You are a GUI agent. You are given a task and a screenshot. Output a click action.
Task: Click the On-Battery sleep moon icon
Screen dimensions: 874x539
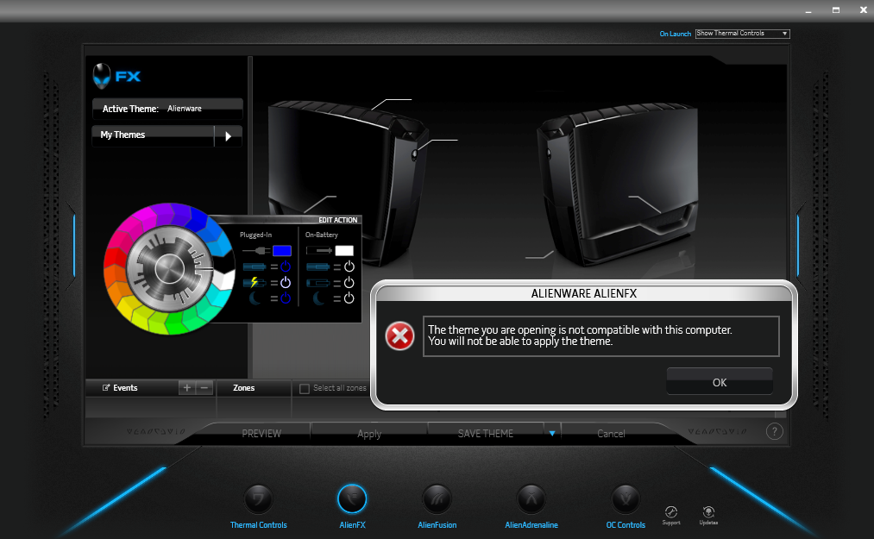[319, 298]
